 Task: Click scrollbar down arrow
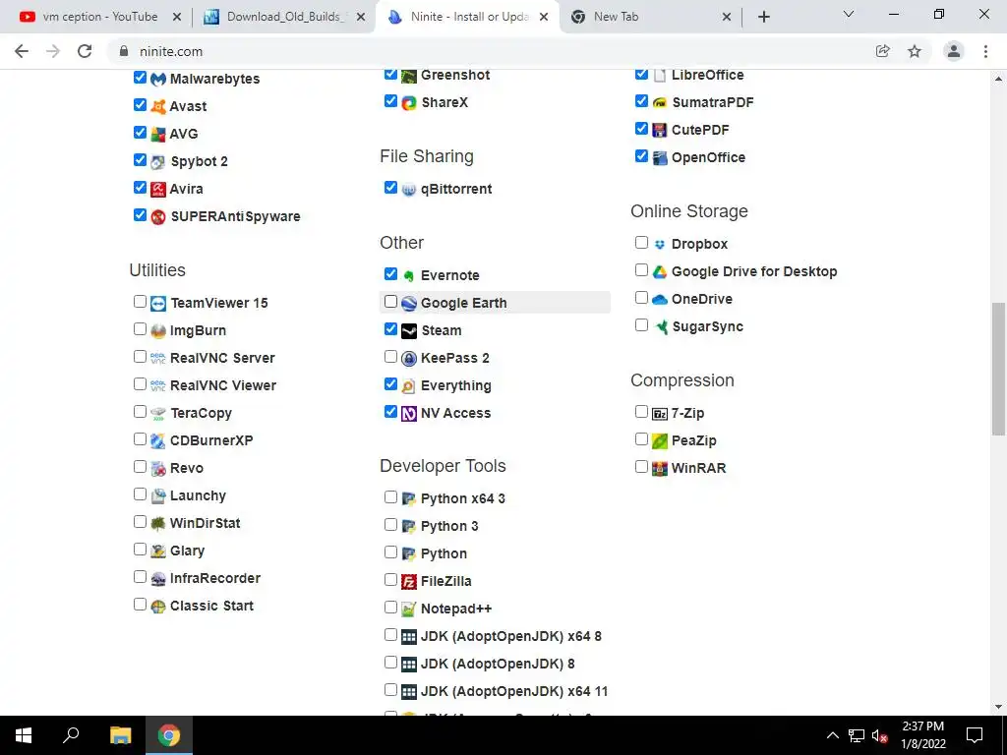click(998, 707)
